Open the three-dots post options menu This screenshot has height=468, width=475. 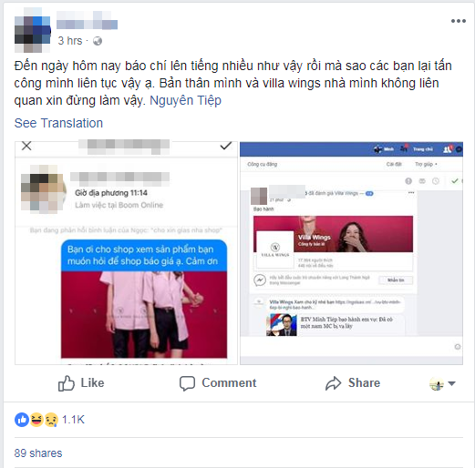click(458, 21)
